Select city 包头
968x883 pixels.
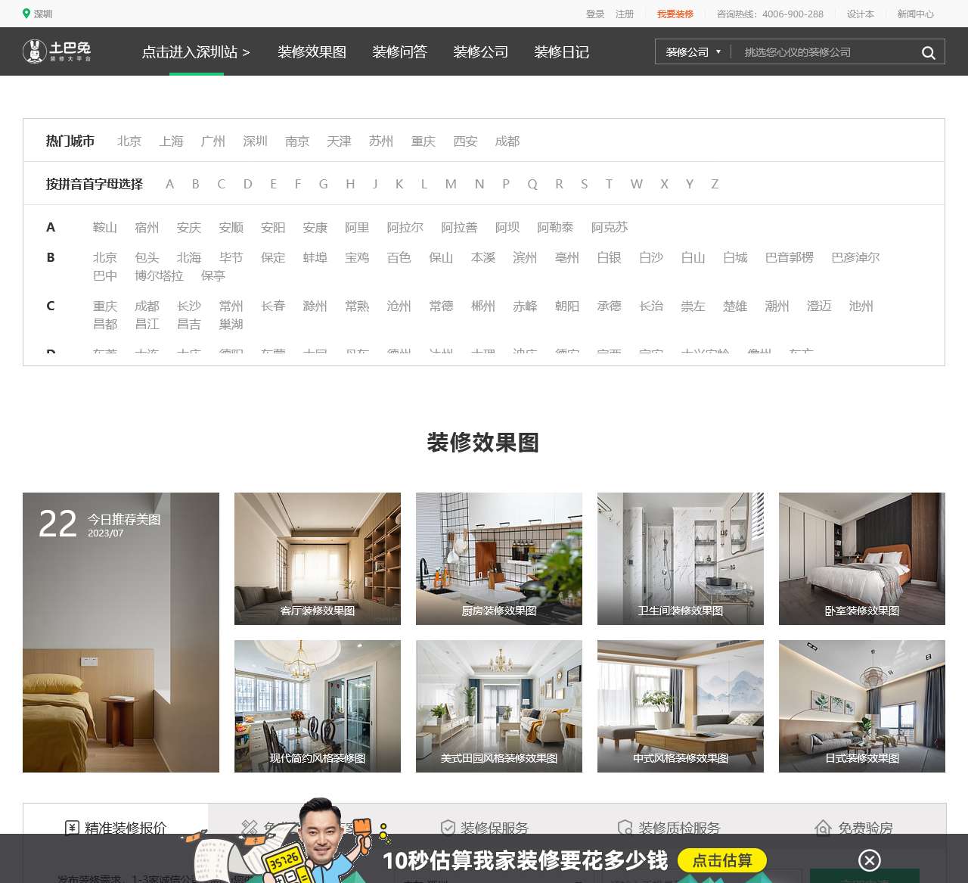(147, 257)
